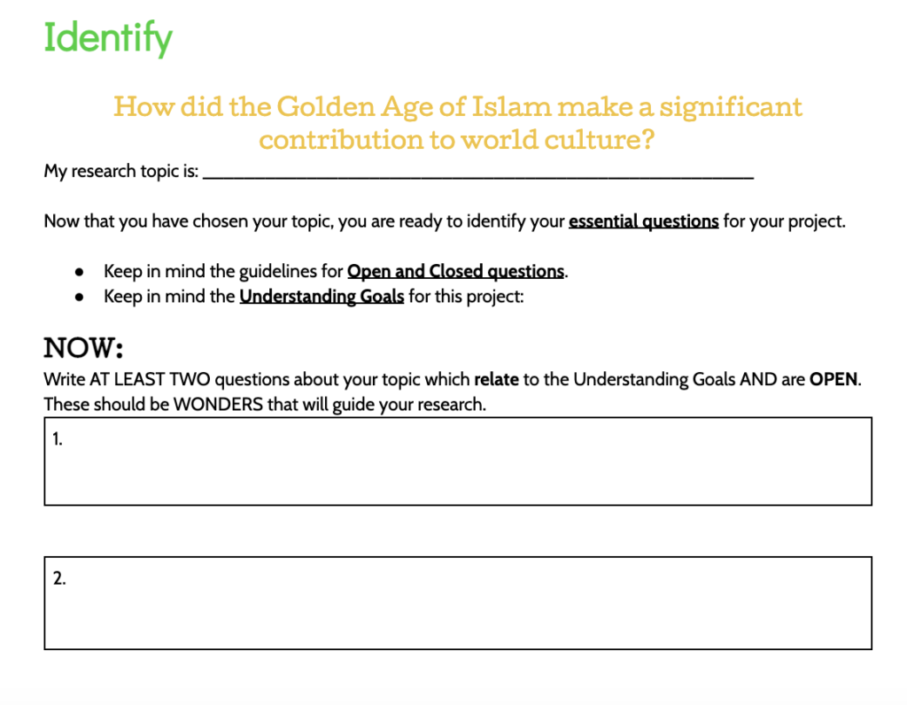Click the green Identify heading
This screenshot has width=907, height=705.
tap(108, 38)
